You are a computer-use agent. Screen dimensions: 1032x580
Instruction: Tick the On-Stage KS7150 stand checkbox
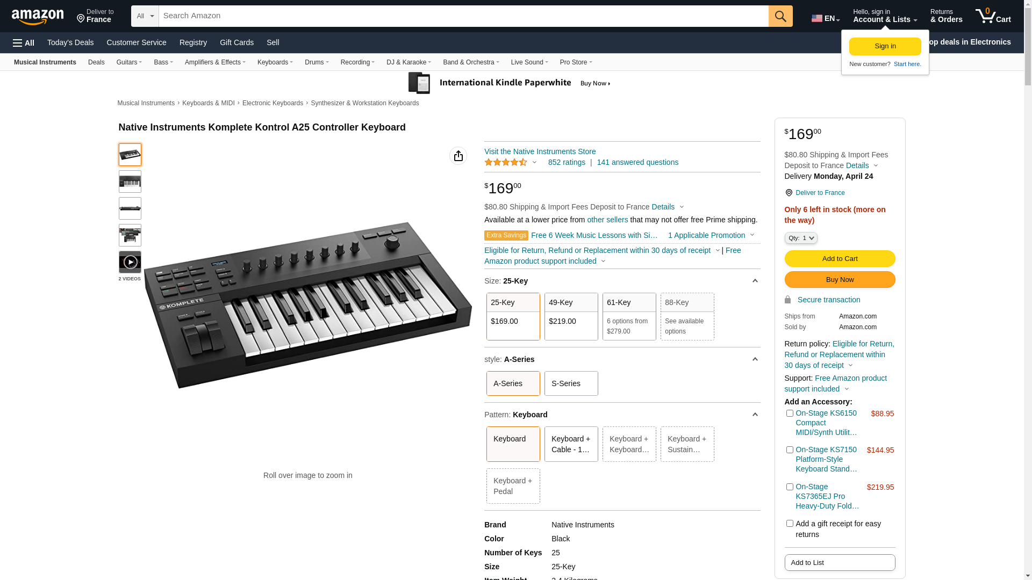click(790, 450)
